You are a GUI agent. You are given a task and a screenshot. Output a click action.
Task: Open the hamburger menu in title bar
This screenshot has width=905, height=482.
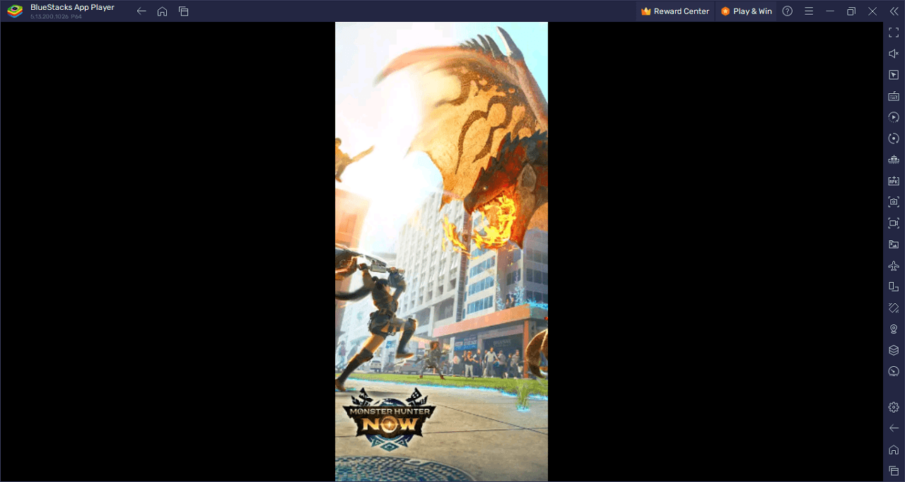point(809,11)
